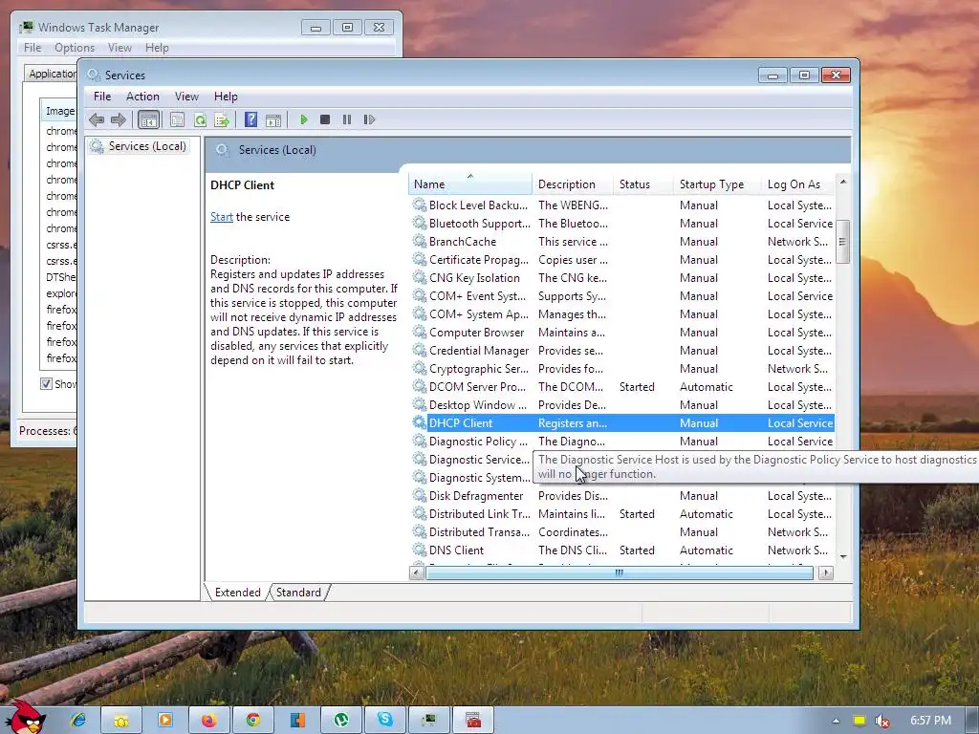This screenshot has height=734, width=979.
Task: Open Skype from the taskbar
Action: pyautogui.click(x=385, y=720)
